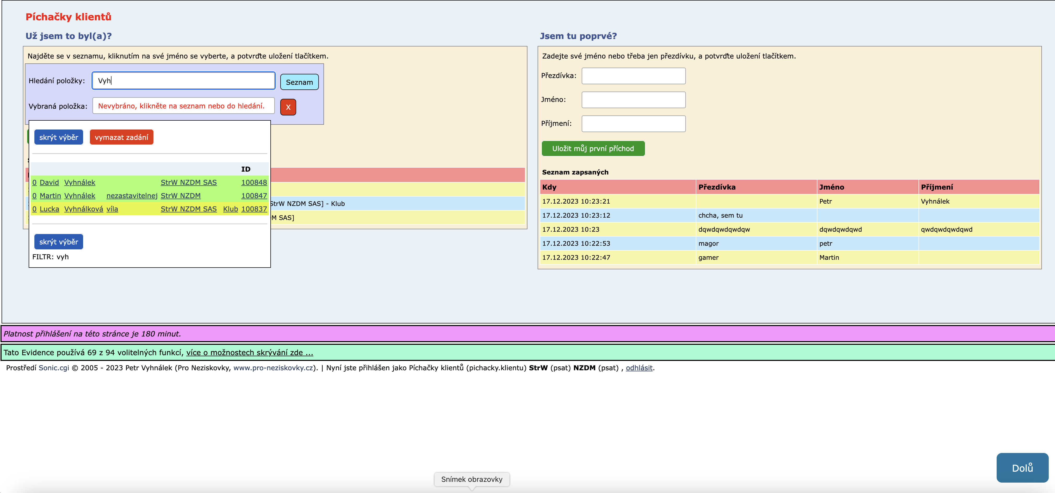
Task: Open the Seznam list button
Action: [299, 82]
